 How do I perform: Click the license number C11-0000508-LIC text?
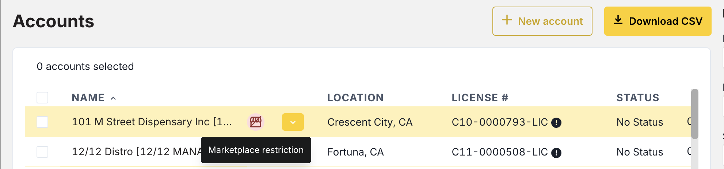(x=499, y=152)
